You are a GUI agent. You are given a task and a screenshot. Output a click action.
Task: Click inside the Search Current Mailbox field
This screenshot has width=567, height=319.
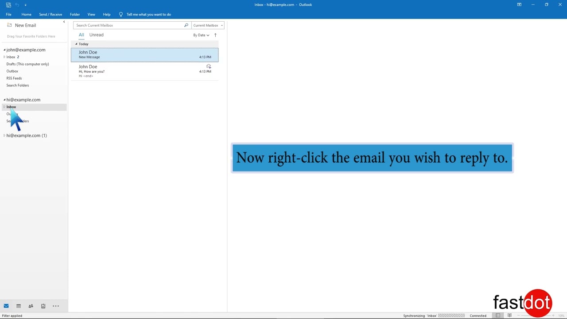[x=128, y=25]
